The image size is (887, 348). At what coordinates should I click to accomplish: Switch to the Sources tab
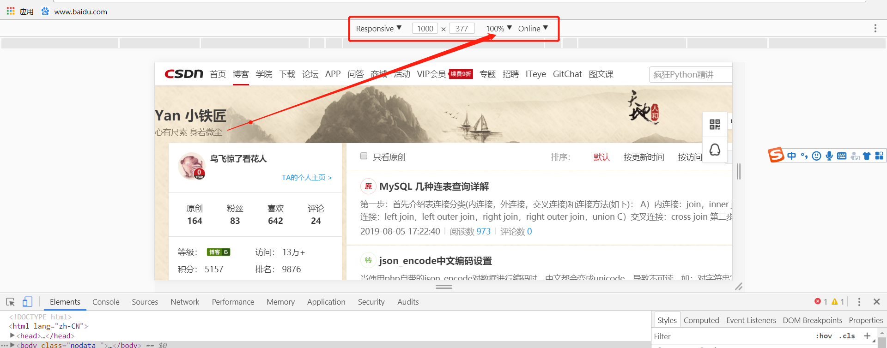[145, 302]
